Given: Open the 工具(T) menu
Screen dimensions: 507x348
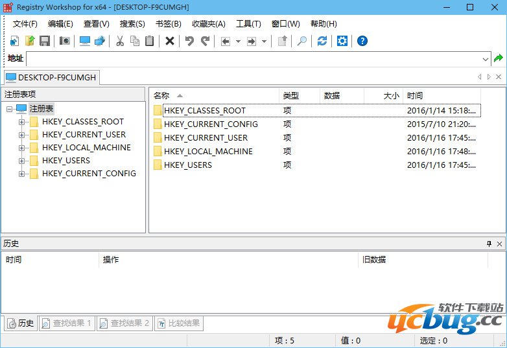Looking at the screenshot, I should pyautogui.click(x=248, y=24).
